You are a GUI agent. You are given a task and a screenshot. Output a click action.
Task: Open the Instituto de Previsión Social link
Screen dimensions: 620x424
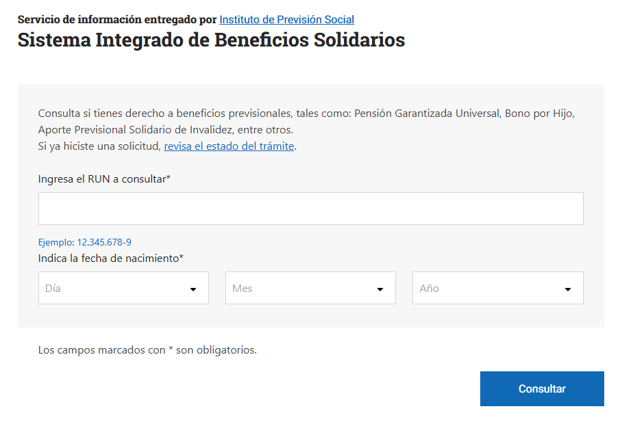click(286, 19)
